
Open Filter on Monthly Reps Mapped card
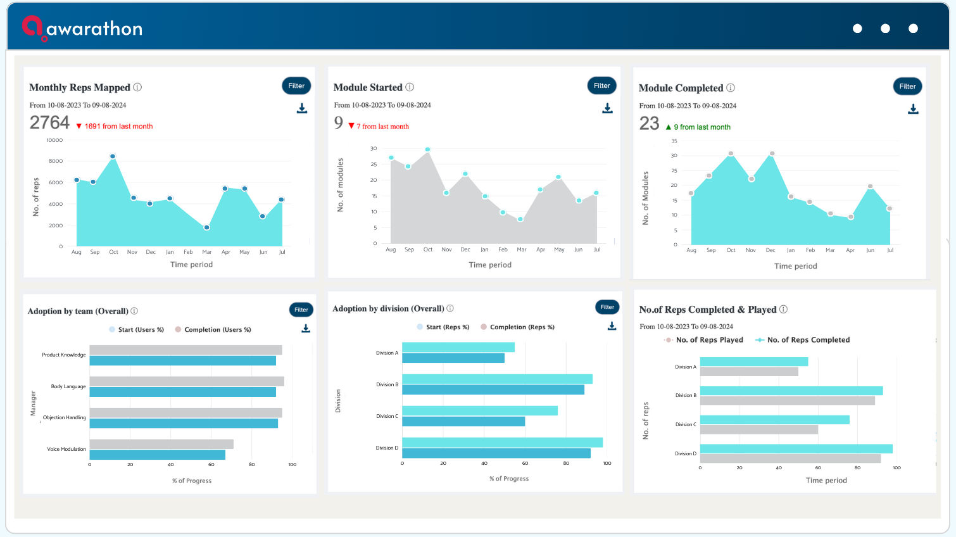(296, 85)
